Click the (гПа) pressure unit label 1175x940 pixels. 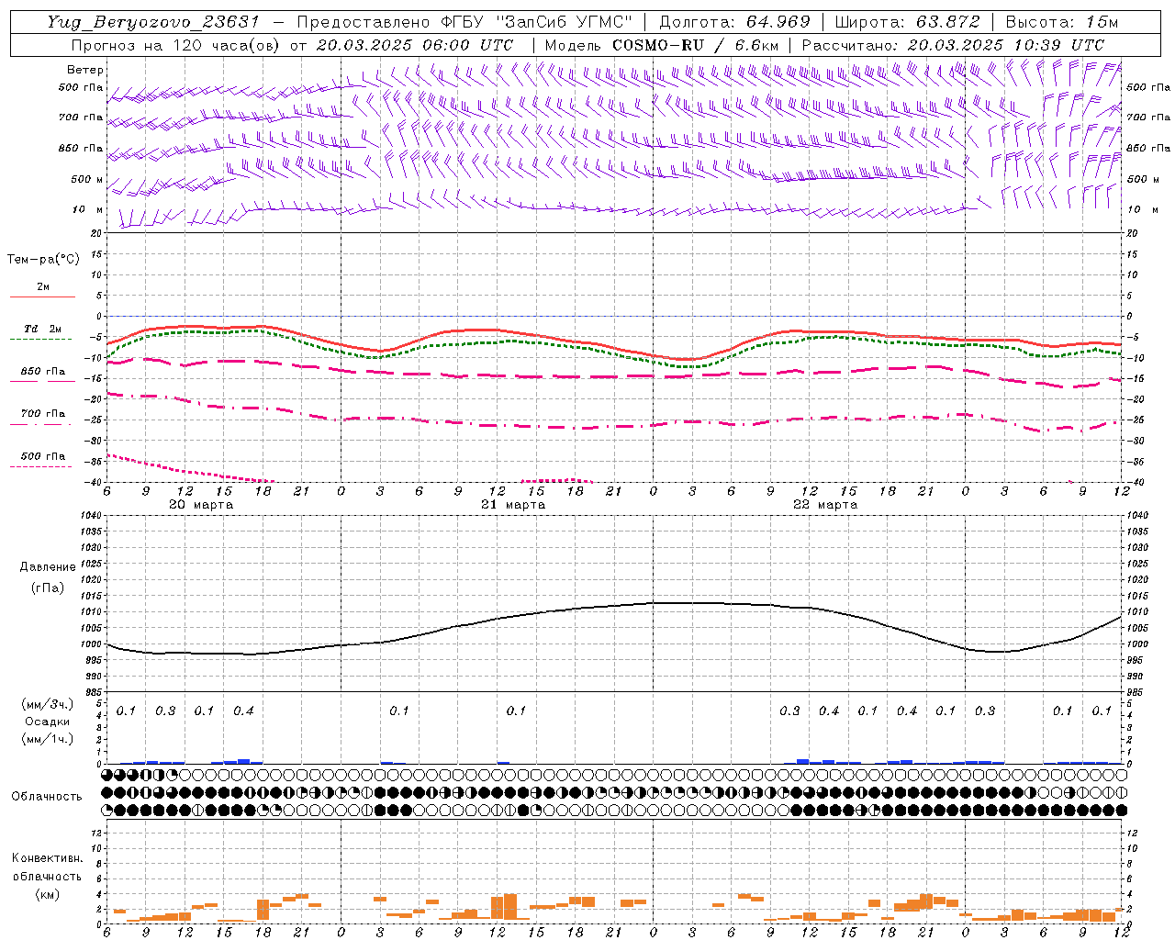click(x=48, y=587)
